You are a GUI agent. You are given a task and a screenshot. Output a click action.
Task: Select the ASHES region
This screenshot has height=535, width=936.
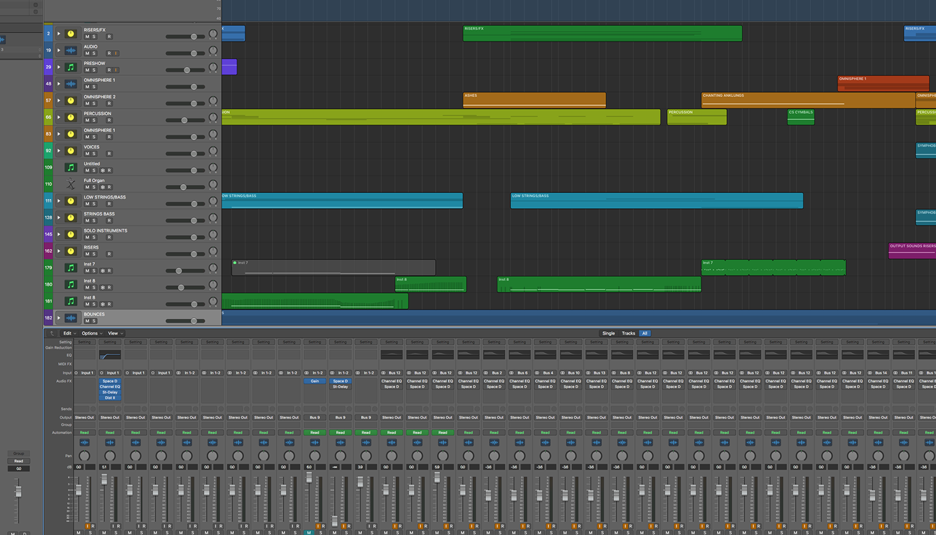534,100
